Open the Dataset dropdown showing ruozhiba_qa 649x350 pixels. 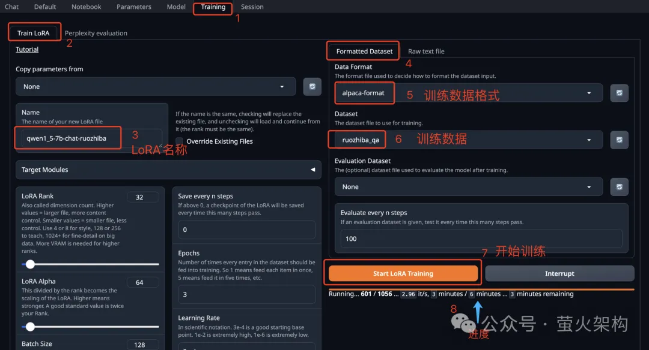[x=469, y=140]
